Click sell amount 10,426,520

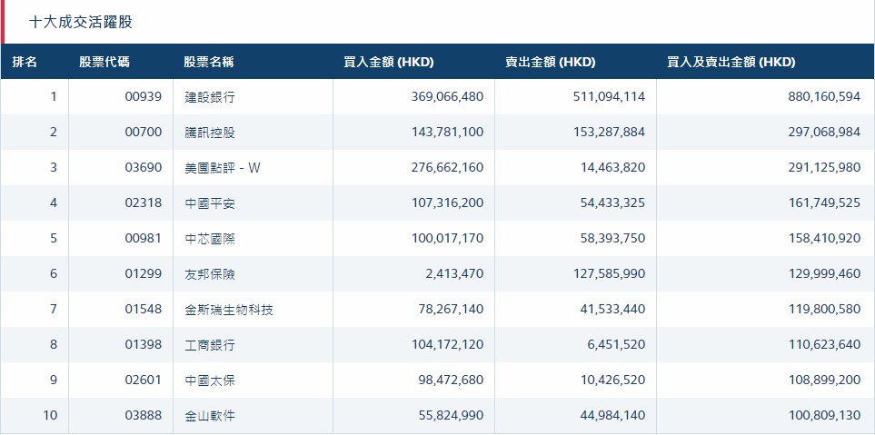tap(612, 380)
